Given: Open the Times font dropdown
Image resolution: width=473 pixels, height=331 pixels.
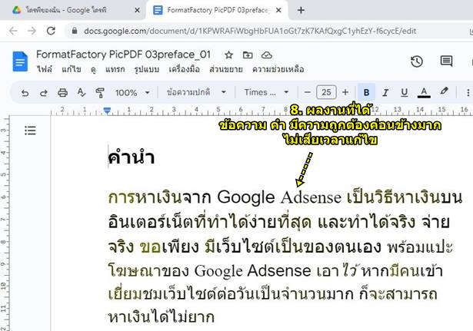Looking at the screenshot, I should tap(266, 92).
